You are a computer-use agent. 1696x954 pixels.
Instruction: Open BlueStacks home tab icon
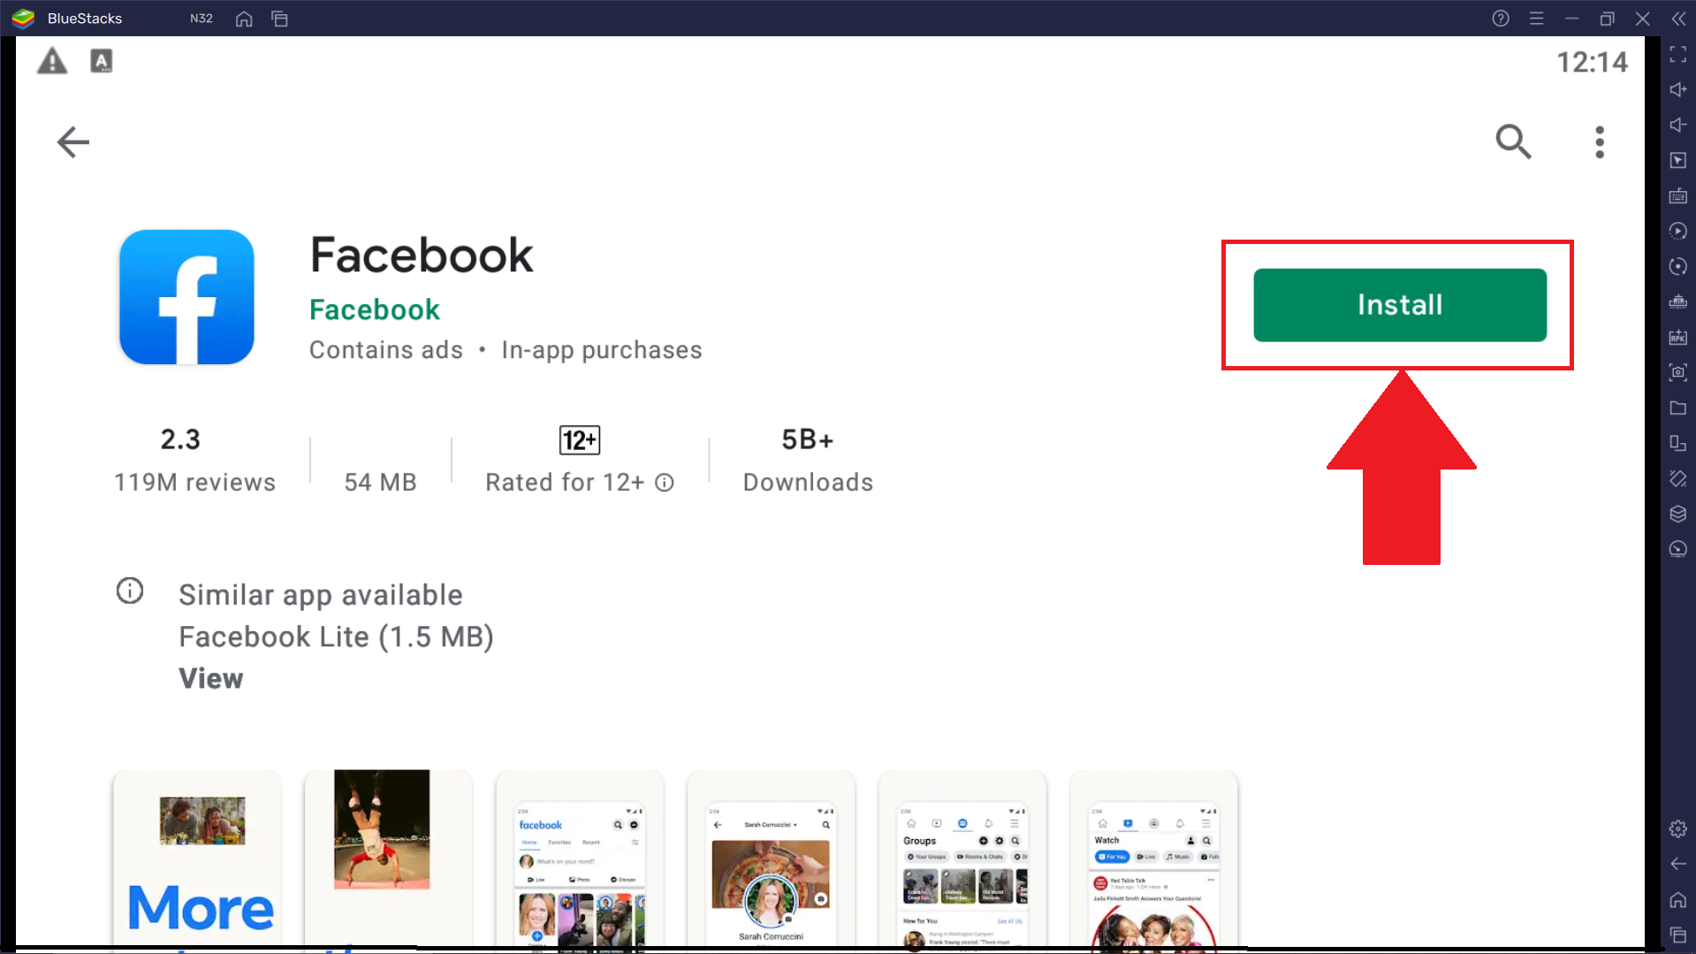coord(244,19)
